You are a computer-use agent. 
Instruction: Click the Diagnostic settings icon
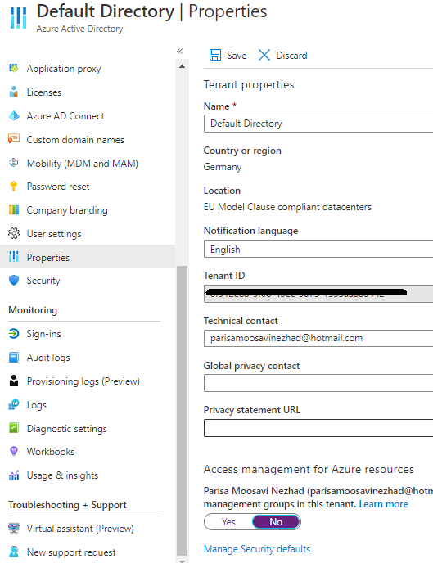(14, 428)
